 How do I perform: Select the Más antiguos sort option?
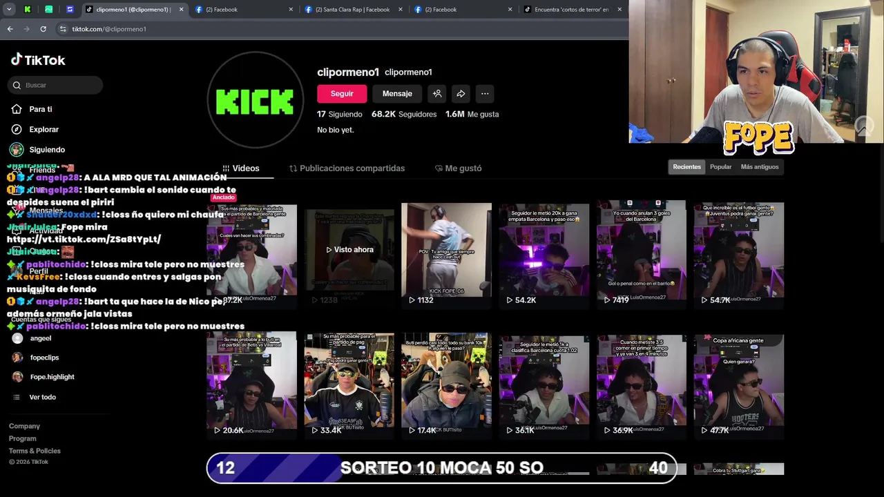(759, 167)
